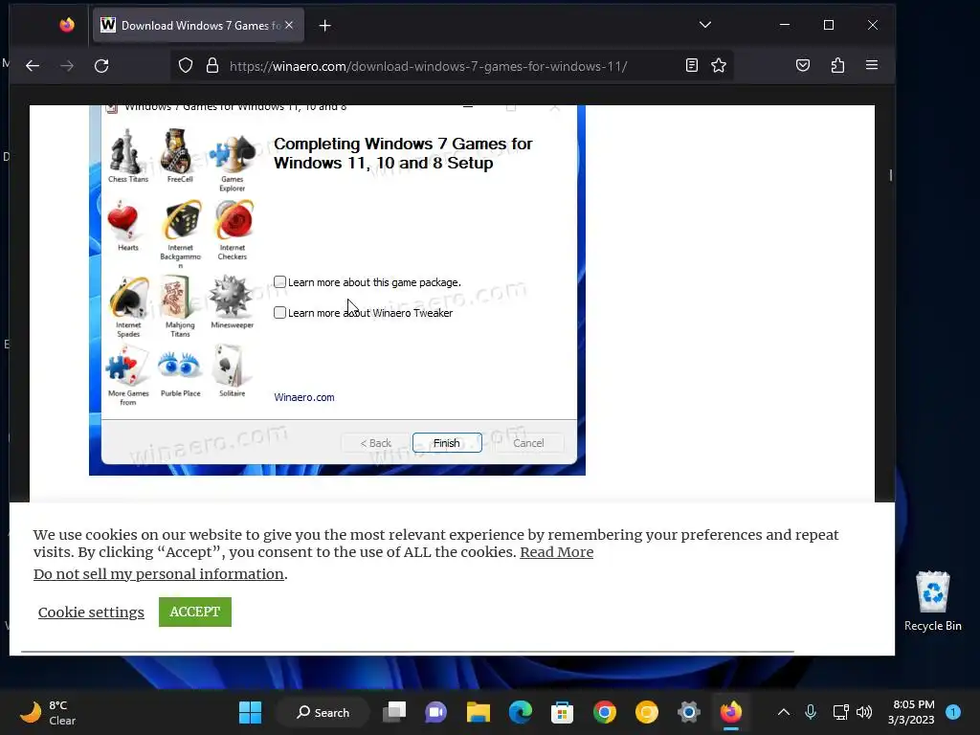This screenshot has height=735, width=980.
Task: Open the network tray icon
Action: (x=840, y=712)
